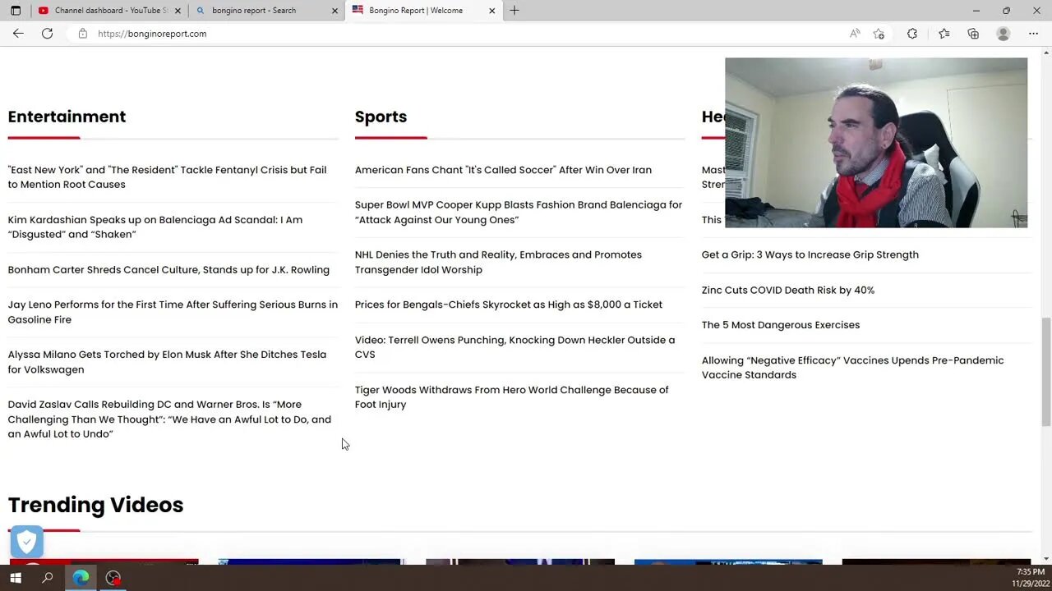Open Kim Kardashian Balenciaga scandal article

click(155, 227)
